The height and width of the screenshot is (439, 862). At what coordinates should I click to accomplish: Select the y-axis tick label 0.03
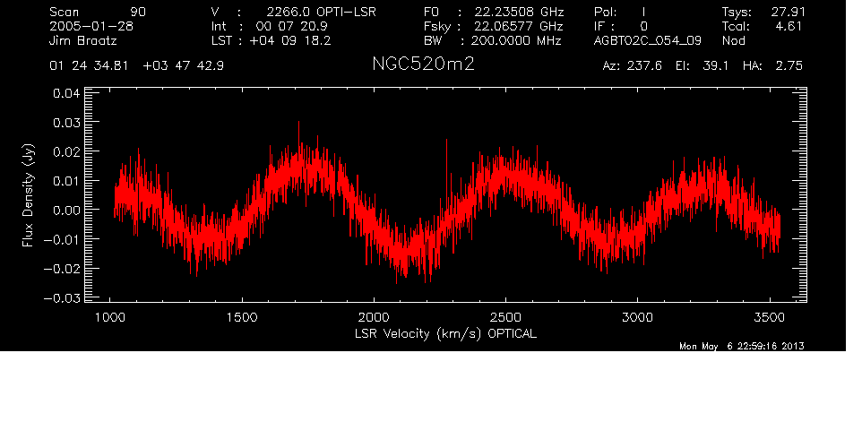[66, 122]
